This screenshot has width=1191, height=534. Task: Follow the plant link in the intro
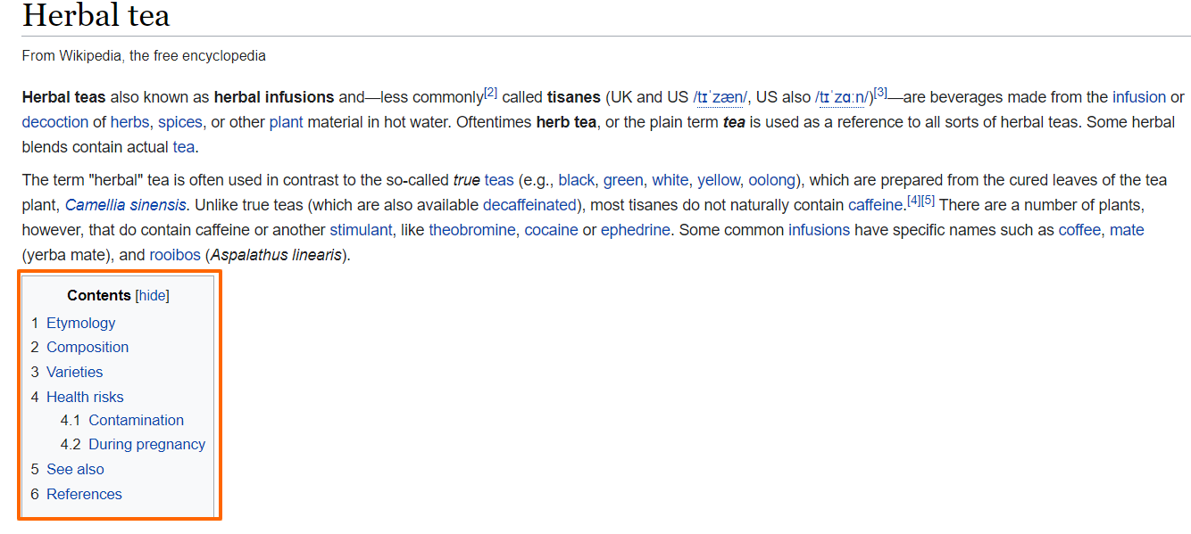coord(287,122)
